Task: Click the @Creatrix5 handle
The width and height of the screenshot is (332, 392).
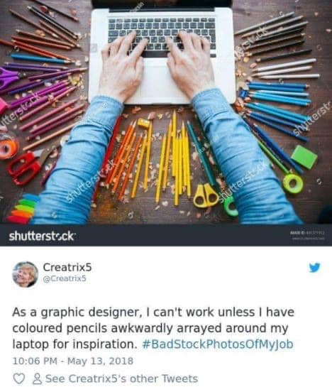Action: 65,278
